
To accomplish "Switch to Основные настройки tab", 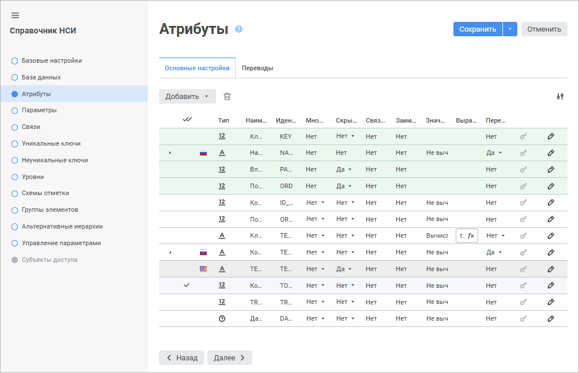I will point(197,68).
